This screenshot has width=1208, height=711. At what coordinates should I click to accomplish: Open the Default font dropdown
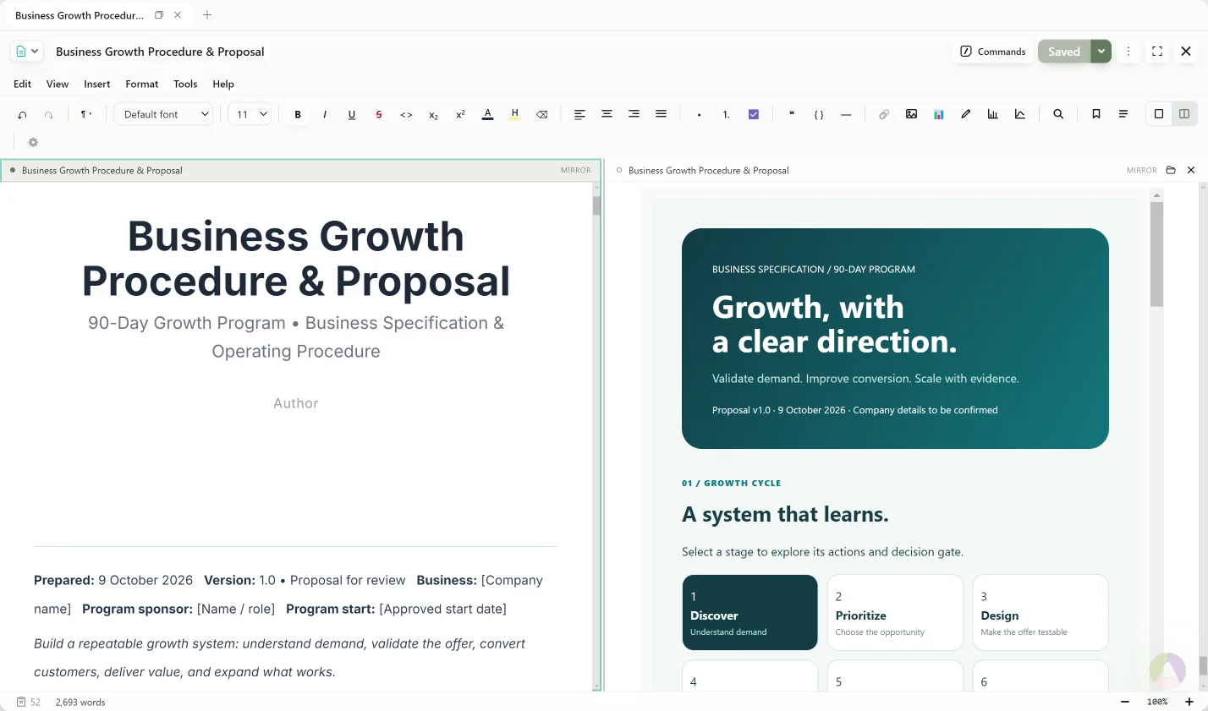(164, 114)
